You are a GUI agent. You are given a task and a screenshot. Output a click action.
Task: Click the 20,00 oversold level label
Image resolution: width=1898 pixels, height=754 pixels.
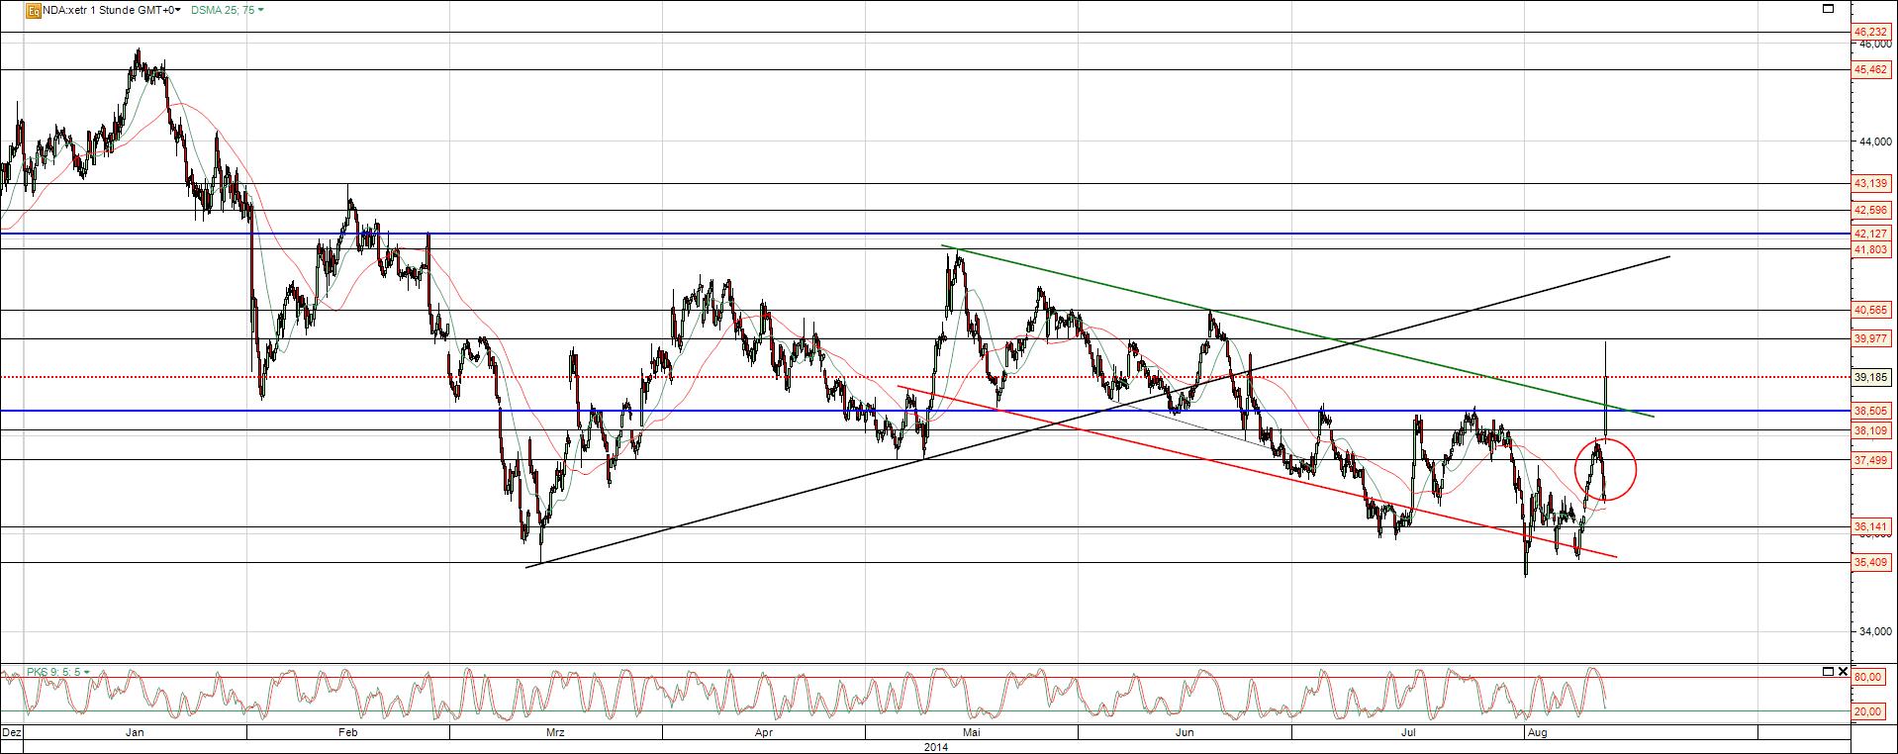pyautogui.click(x=1868, y=711)
